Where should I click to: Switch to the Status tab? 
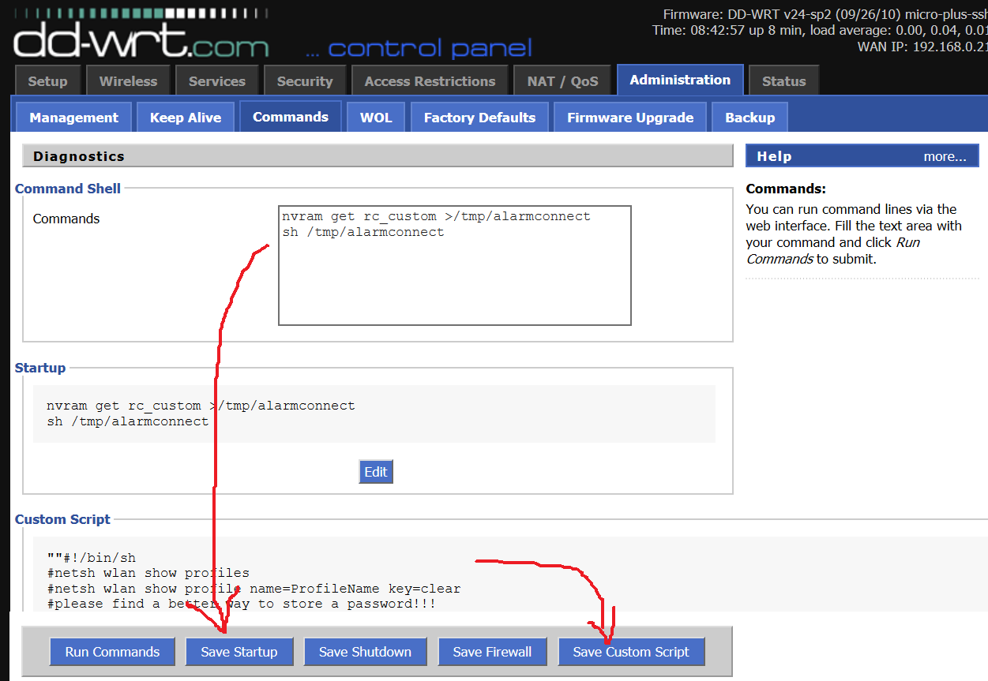pyautogui.click(x=783, y=80)
